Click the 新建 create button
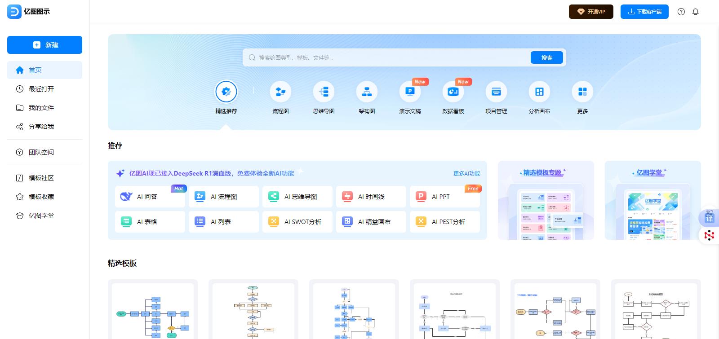This screenshot has height=339, width=719. point(44,45)
